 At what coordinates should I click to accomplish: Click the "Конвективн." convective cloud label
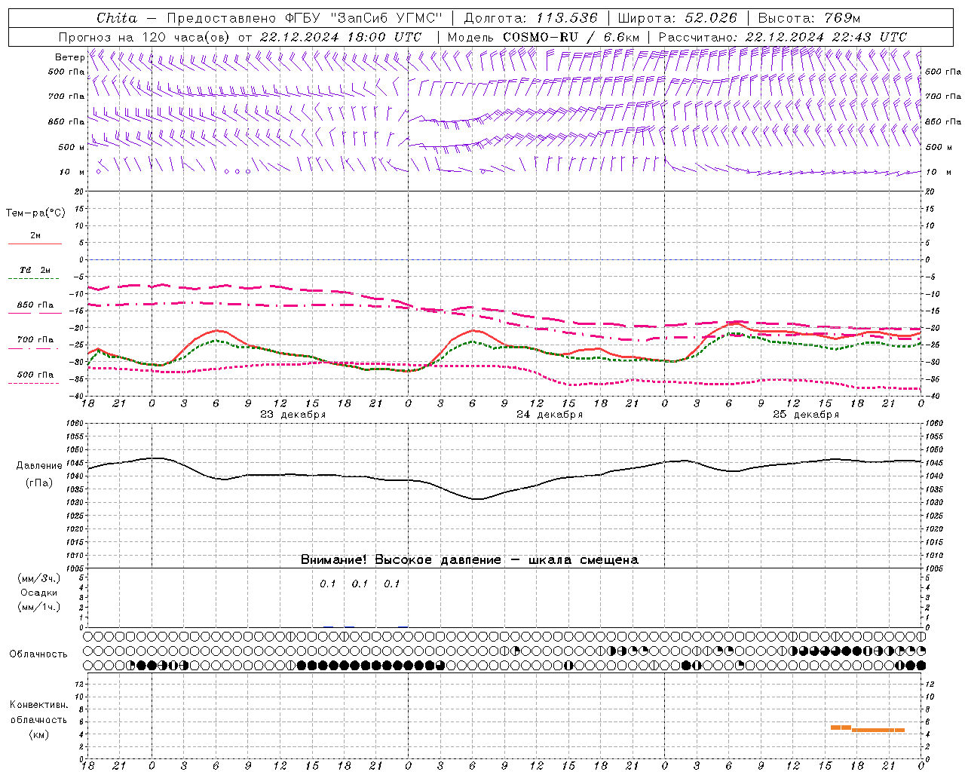point(39,705)
